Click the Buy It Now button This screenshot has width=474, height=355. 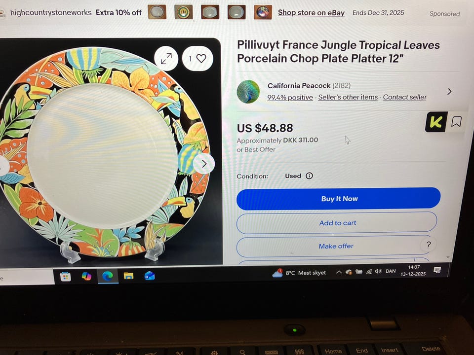click(338, 199)
